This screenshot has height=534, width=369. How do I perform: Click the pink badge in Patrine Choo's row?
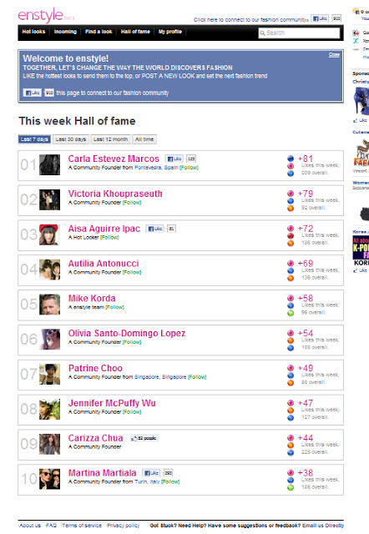coord(291,368)
